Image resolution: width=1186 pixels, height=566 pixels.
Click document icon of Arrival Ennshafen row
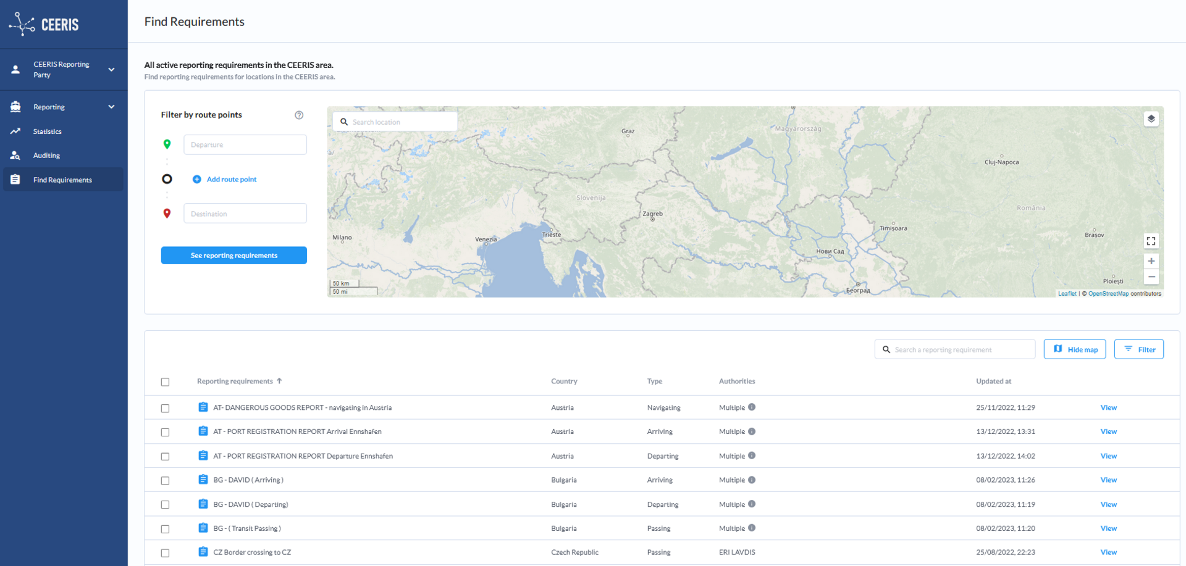[203, 431]
